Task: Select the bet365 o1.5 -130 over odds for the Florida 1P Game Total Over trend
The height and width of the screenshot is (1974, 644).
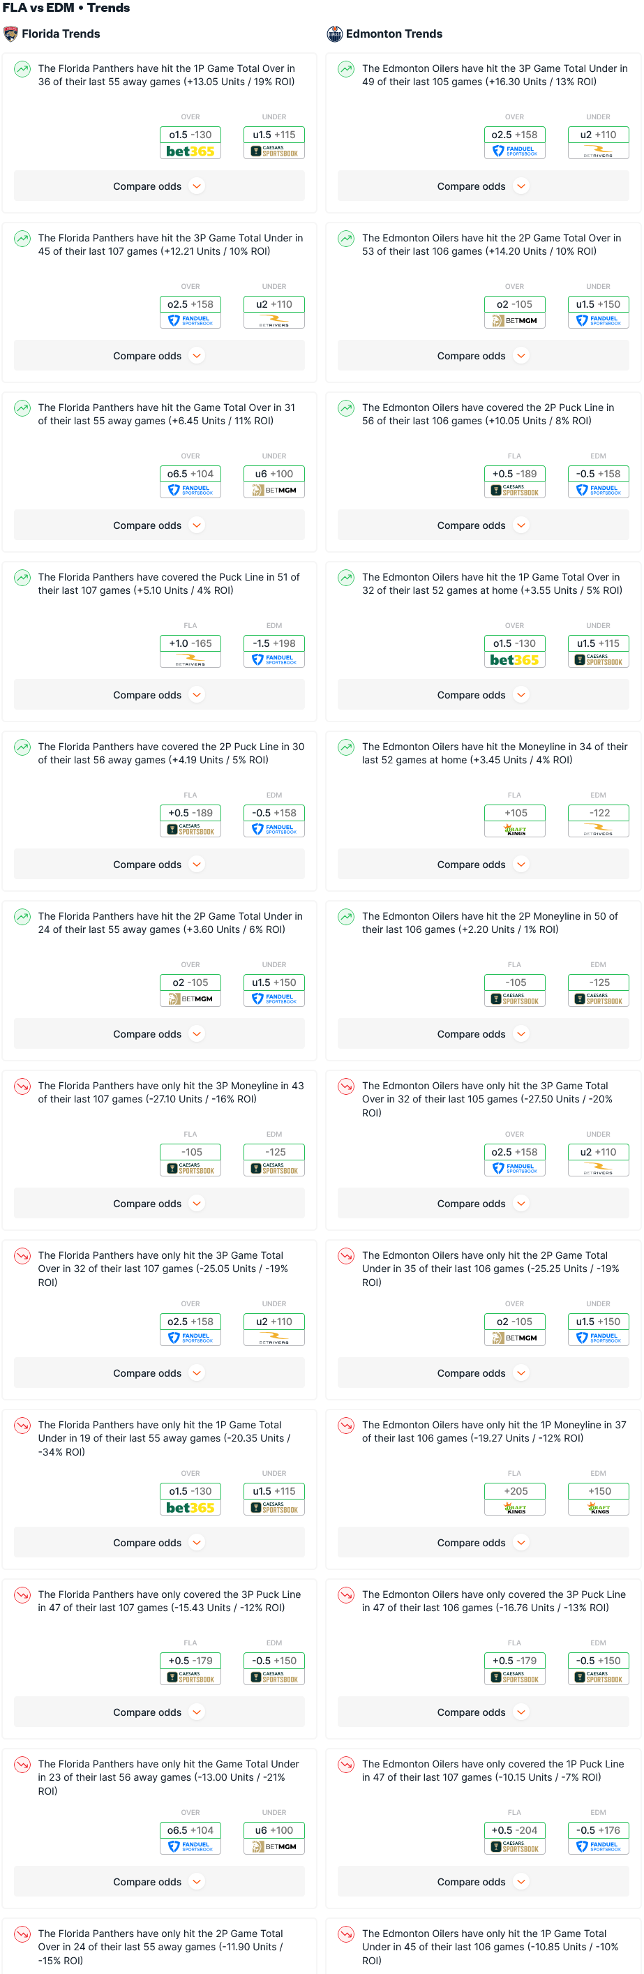Action: (x=190, y=142)
